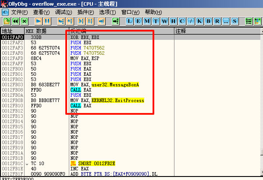263x180 pixels.
Task: Click the Trace into icon
Action: tap(82, 21)
